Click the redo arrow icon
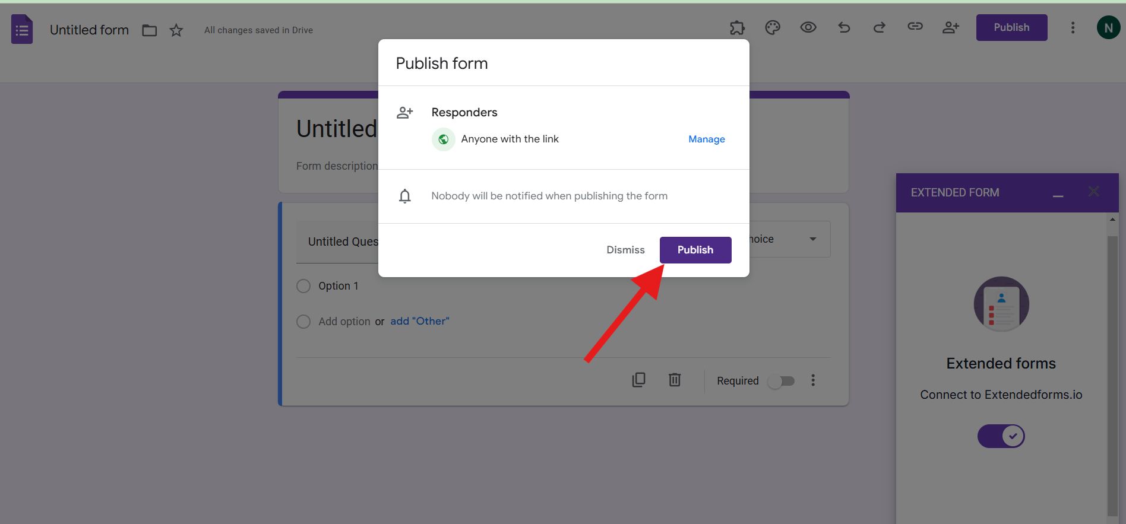The height and width of the screenshot is (524, 1126). point(880,27)
